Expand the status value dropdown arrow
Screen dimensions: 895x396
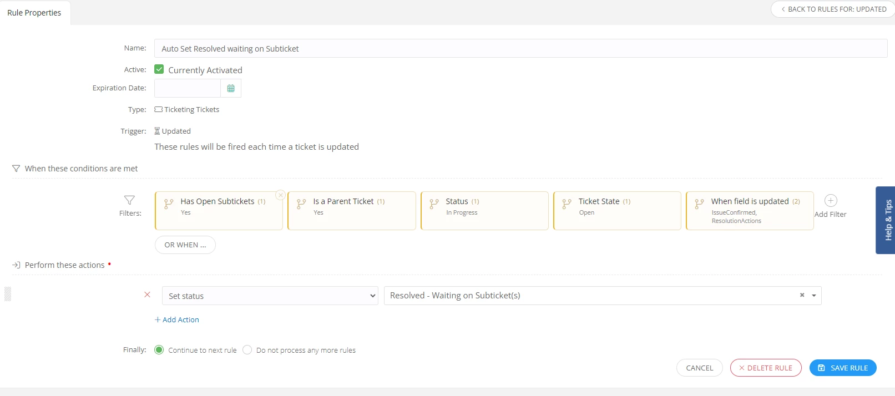coord(814,296)
